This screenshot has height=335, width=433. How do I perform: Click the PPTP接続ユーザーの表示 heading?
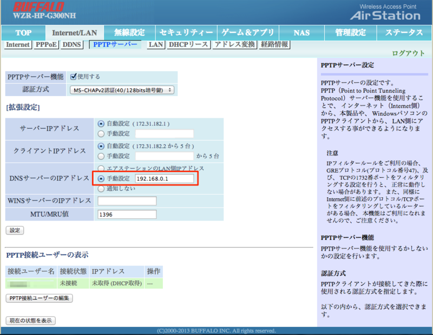coord(48,255)
